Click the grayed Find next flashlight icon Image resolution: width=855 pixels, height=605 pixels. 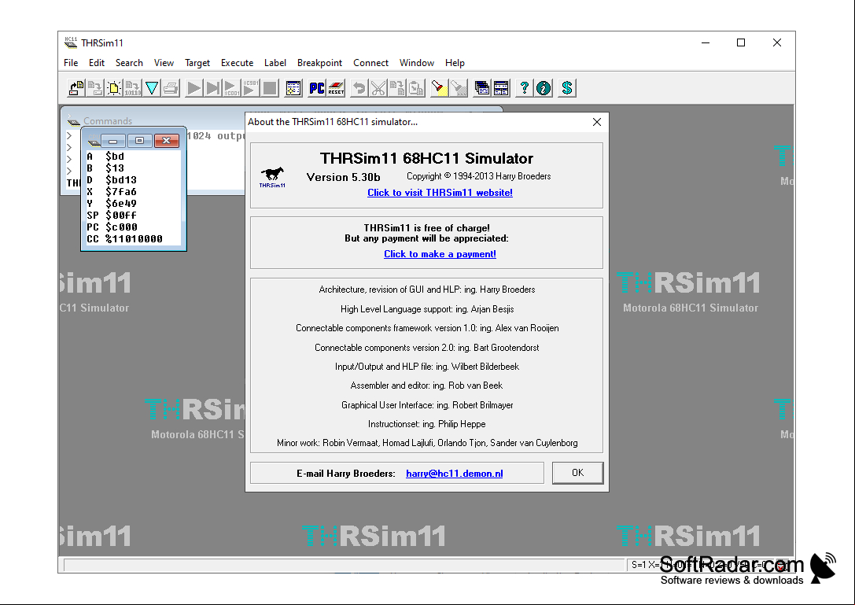coord(459,88)
